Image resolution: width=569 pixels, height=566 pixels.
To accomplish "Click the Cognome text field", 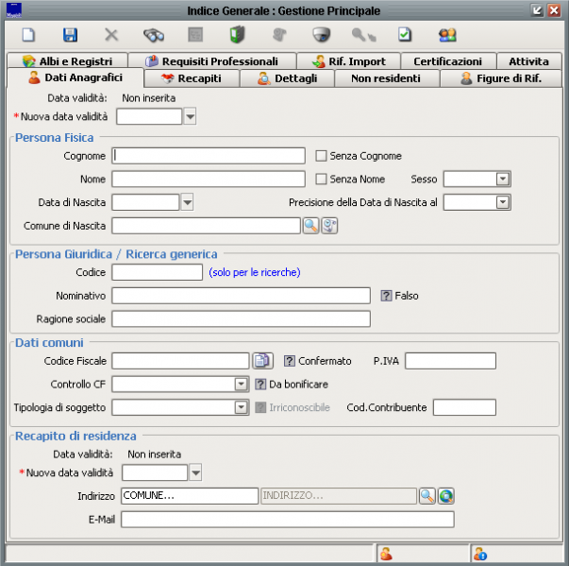I will click(208, 156).
